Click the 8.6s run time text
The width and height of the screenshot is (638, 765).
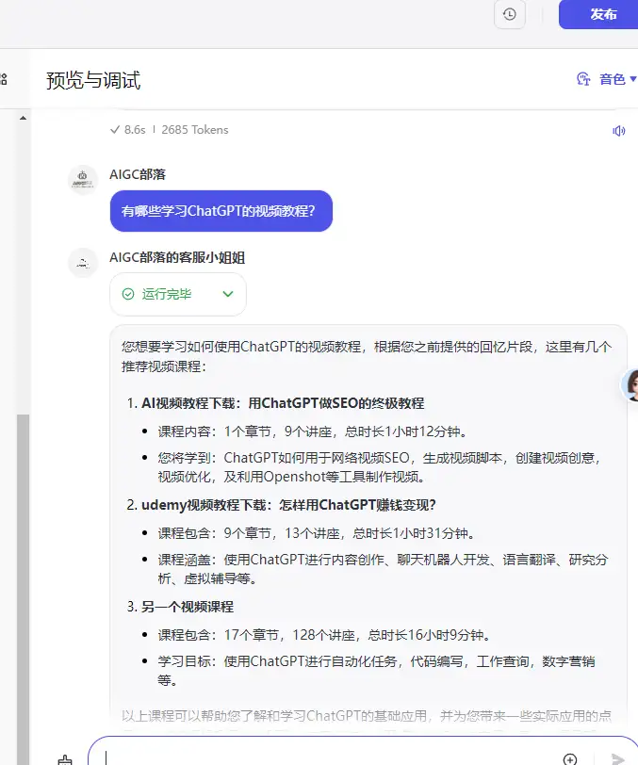tap(135, 130)
